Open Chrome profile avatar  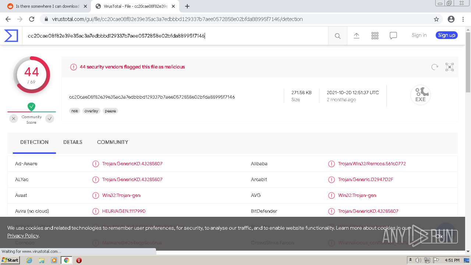point(451,19)
